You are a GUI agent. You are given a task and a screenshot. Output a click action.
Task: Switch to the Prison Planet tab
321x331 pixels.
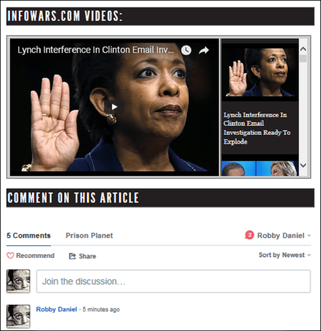(x=89, y=236)
